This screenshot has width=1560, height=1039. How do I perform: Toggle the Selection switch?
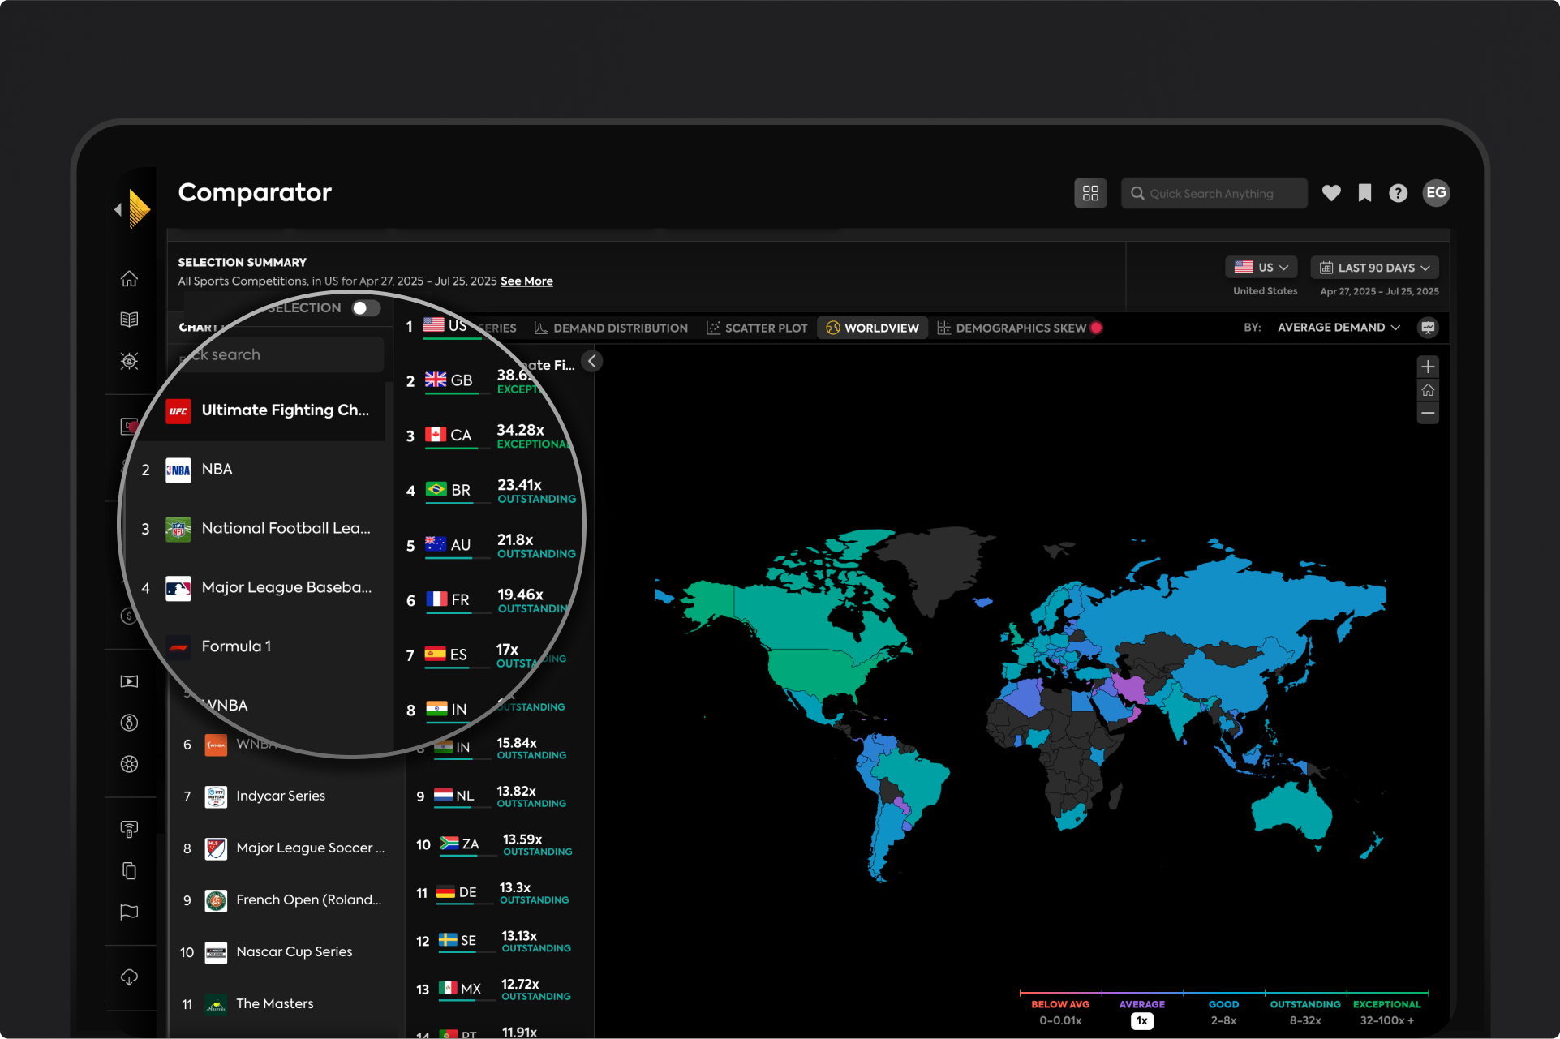coord(366,308)
